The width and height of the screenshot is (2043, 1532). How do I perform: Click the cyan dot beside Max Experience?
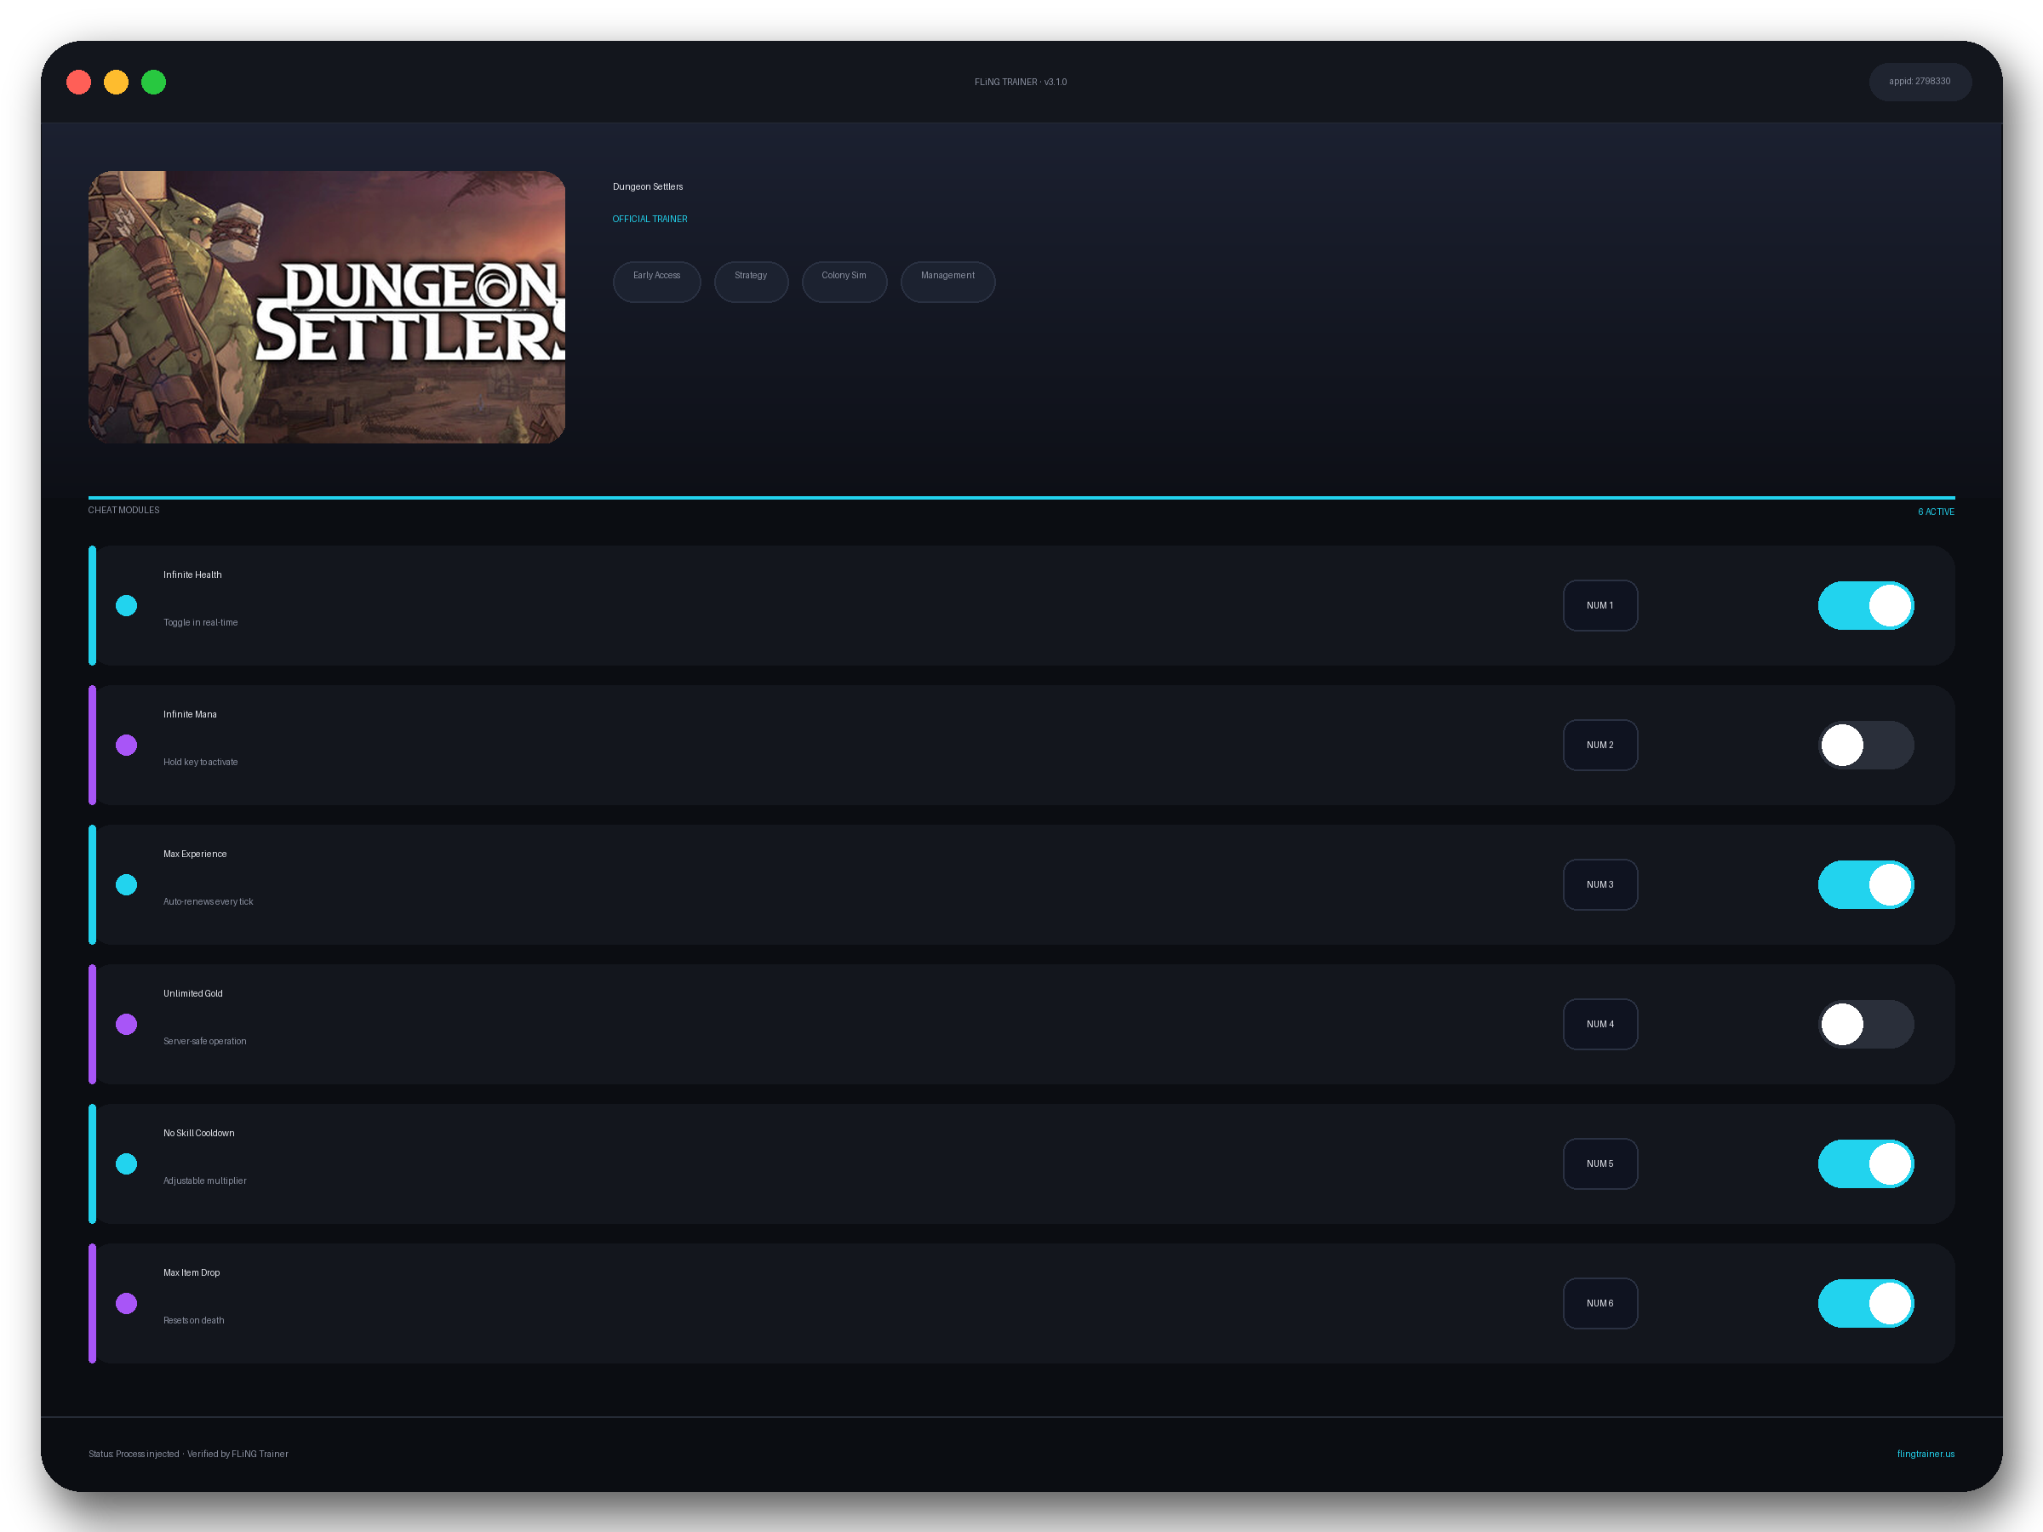127,884
